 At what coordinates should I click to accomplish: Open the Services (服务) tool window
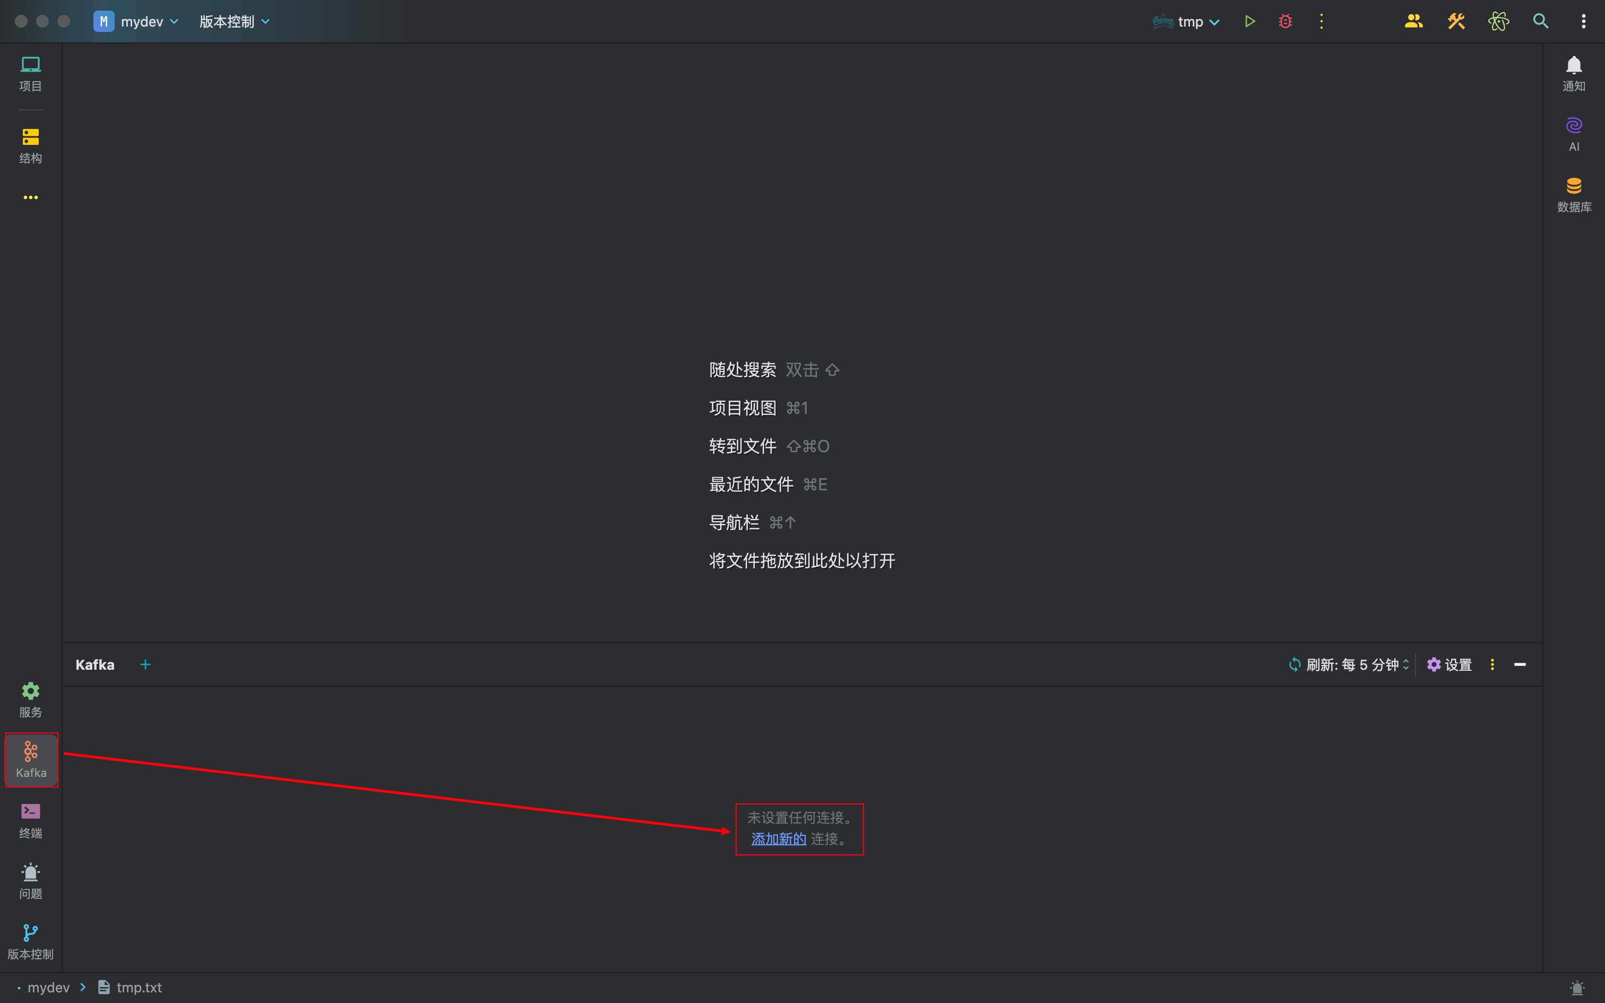pyautogui.click(x=30, y=699)
